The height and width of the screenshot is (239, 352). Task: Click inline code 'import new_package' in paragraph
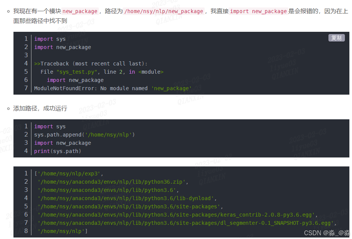[258, 11]
